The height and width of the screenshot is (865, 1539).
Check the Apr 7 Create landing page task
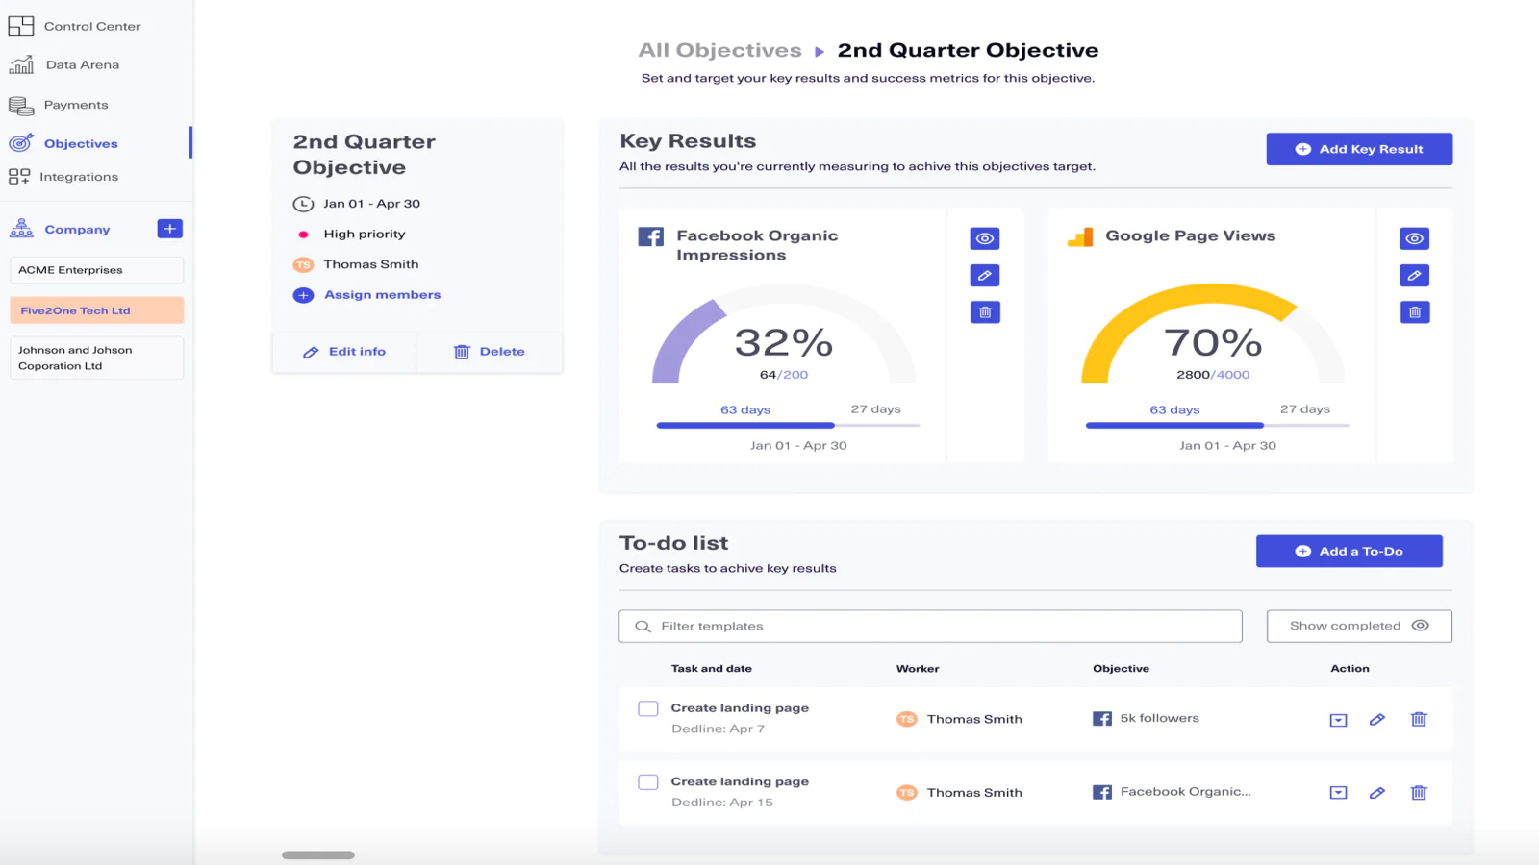tap(648, 708)
